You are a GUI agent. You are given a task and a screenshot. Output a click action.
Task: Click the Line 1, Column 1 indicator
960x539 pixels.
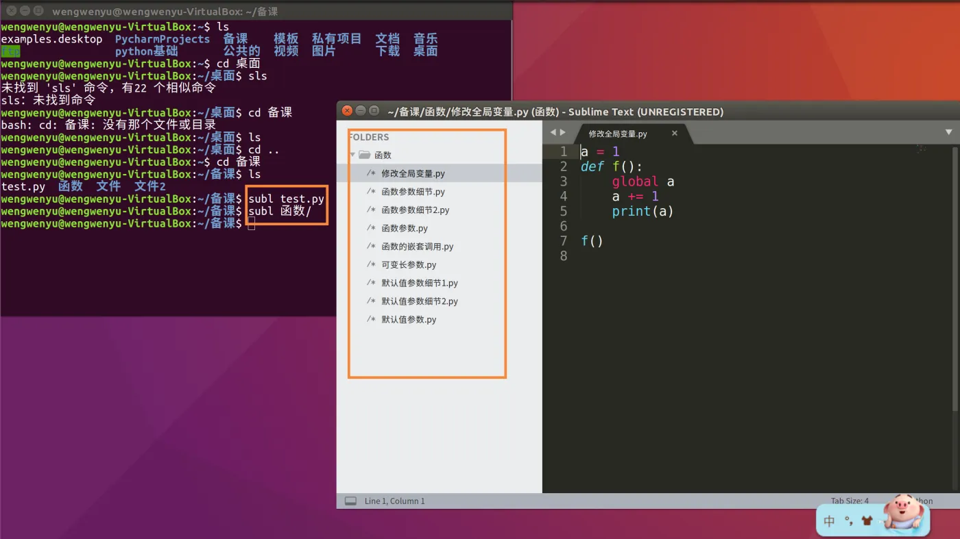pyautogui.click(x=395, y=501)
